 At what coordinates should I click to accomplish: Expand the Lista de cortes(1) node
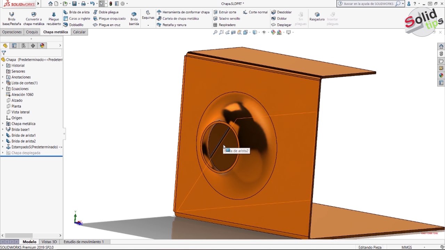click(3, 83)
